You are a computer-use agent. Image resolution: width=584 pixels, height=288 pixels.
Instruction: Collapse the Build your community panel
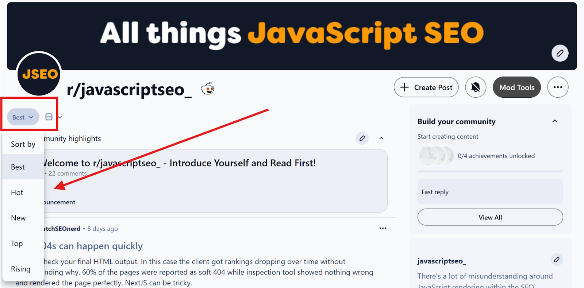point(554,121)
